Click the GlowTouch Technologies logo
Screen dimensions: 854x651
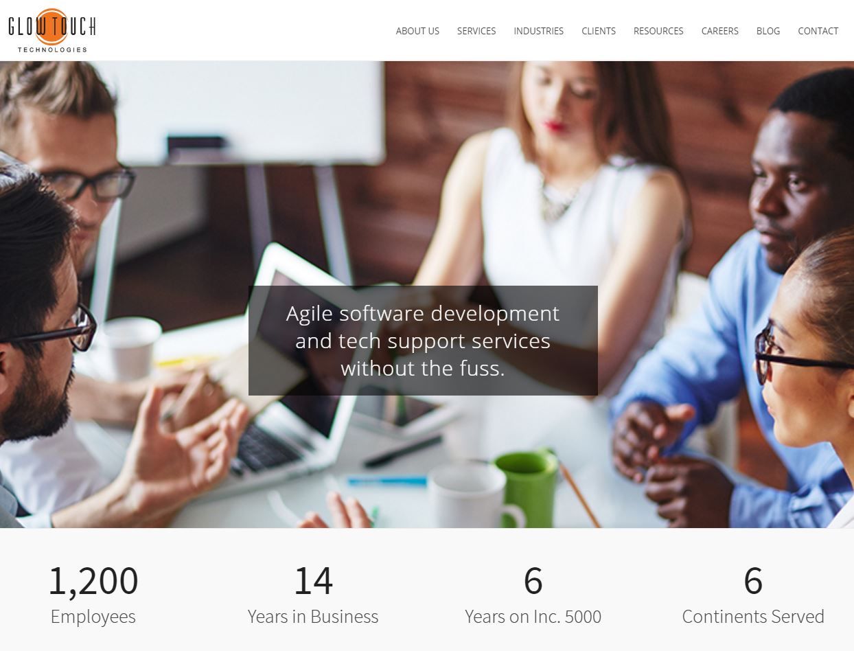tap(52, 31)
